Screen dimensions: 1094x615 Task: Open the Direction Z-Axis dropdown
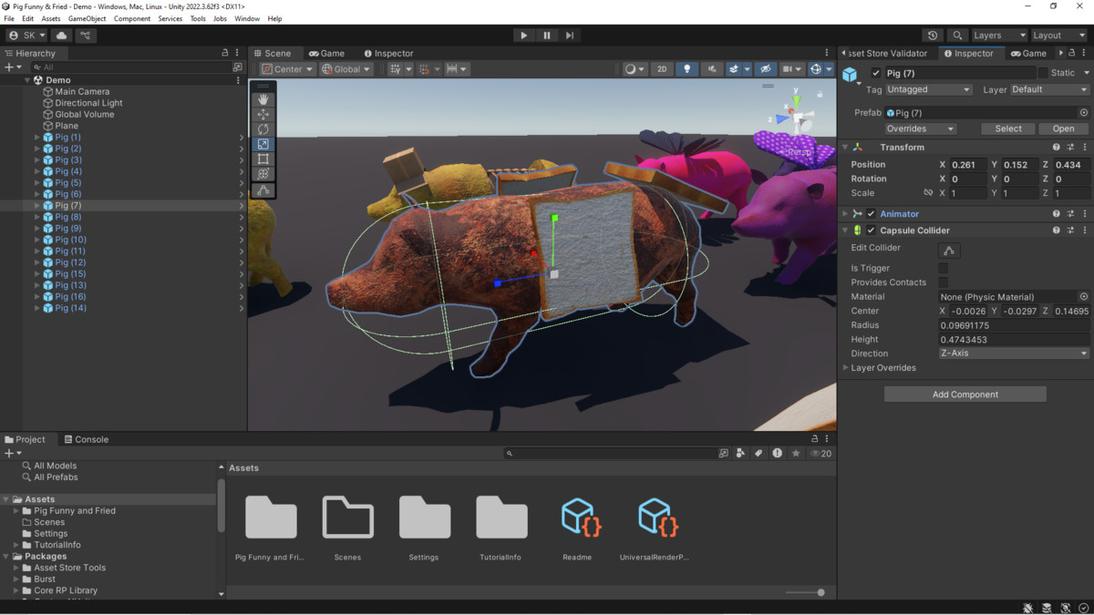[x=1014, y=354]
